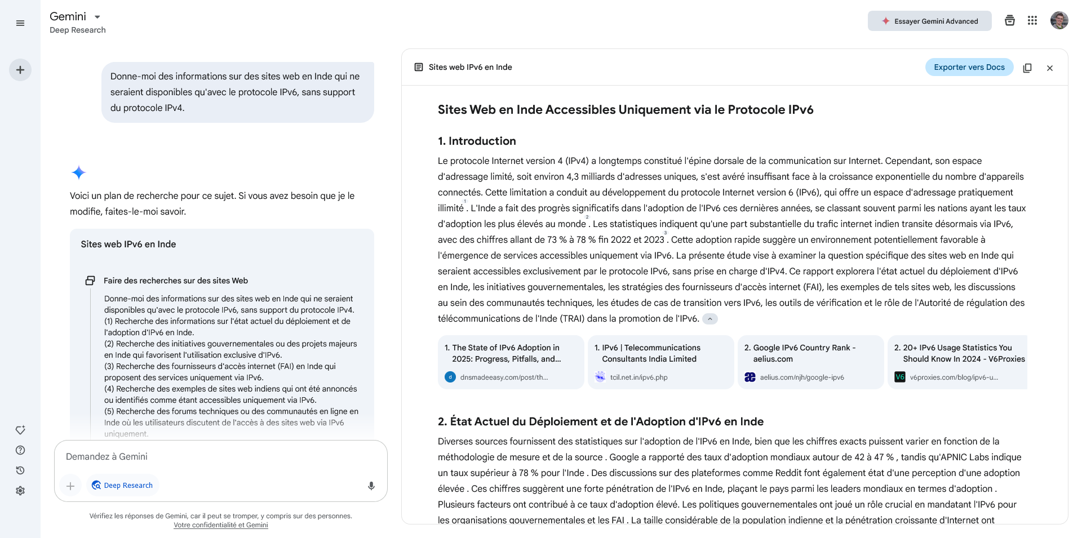
Task: Click the add attachment plus icon
Action: 70,486
